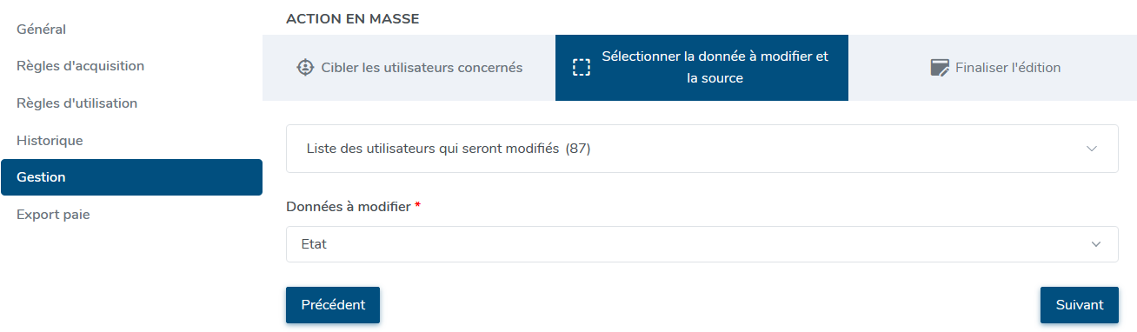
Task: Select the Gestion sidebar entry
Action: tap(131, 177)
